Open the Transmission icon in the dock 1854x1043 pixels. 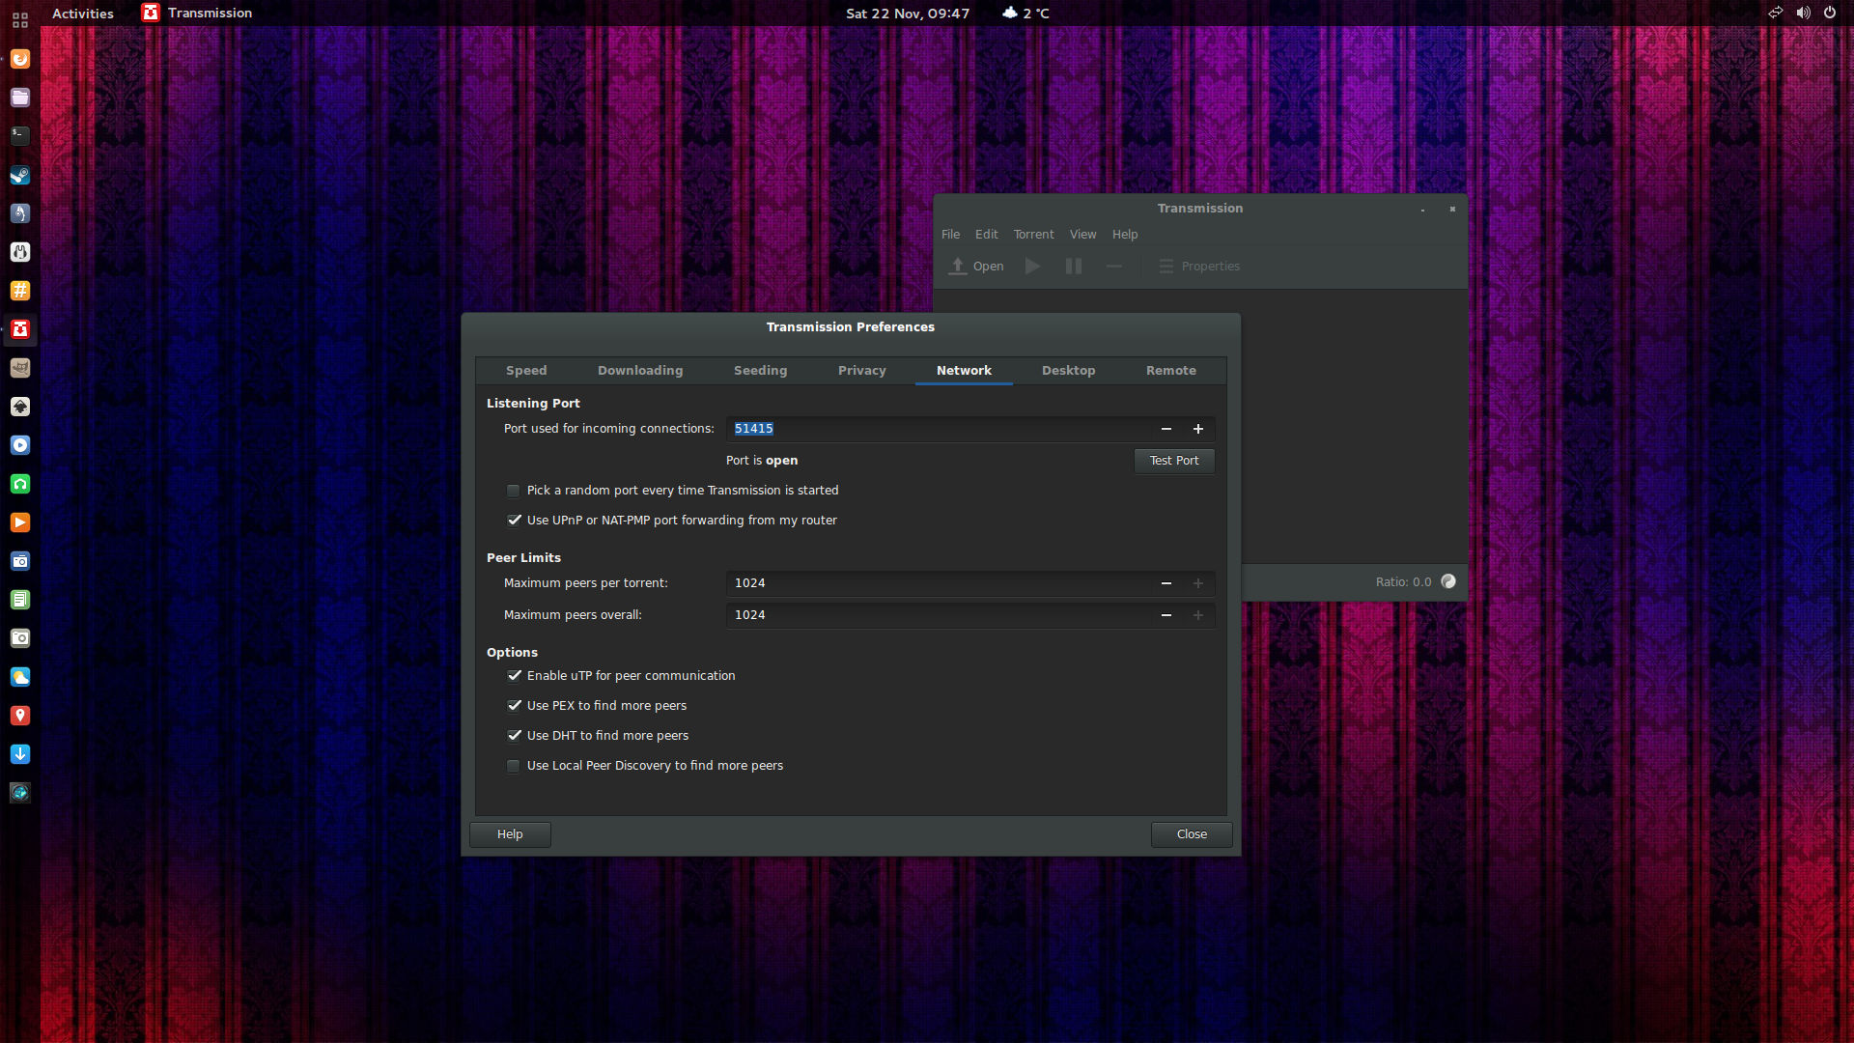[x=20, y=329]
